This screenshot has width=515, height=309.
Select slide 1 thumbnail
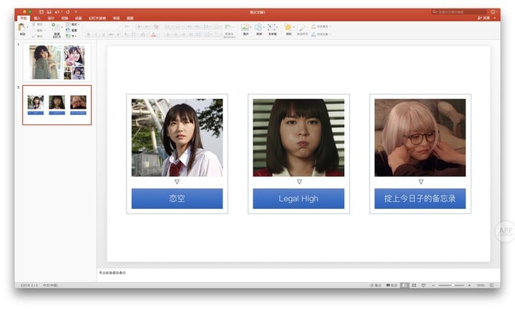tap(57, 62)
